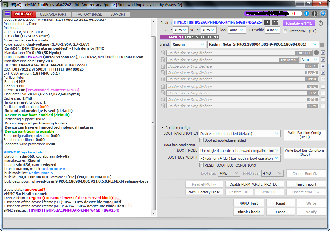Open the BOOT_MODE dropdown
Image resolution: width=330 pixels, height=231 pixels.
(240, 151)
